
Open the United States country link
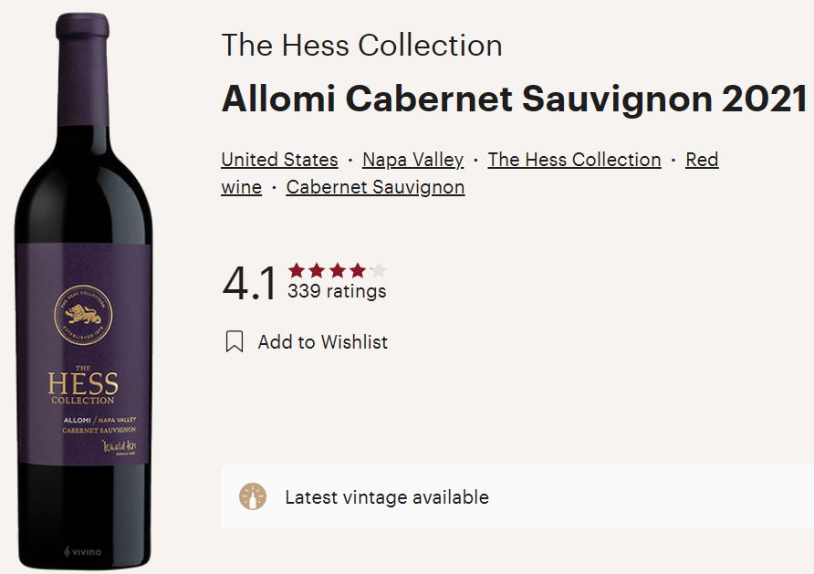tap(279, 160)
